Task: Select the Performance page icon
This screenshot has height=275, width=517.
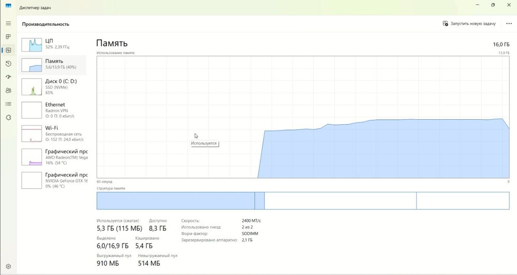Action: pyautogui.click(x=9, y=50)
